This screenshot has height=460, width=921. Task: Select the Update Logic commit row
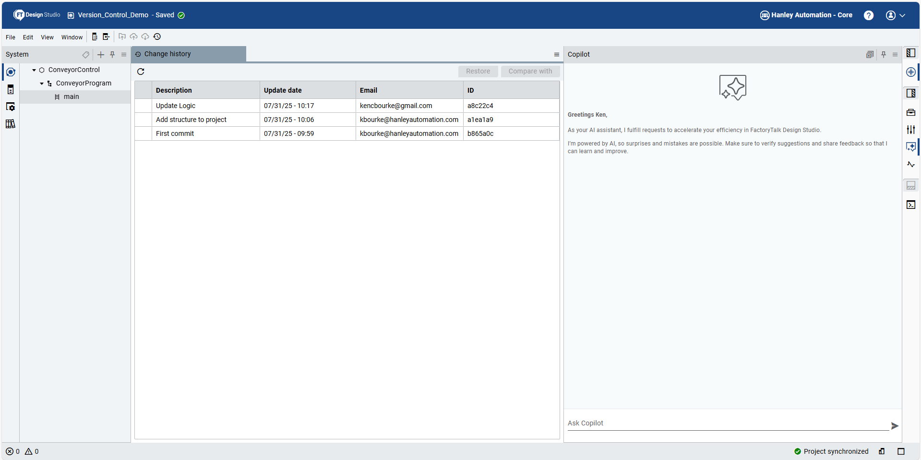click(x=347, y=106)
